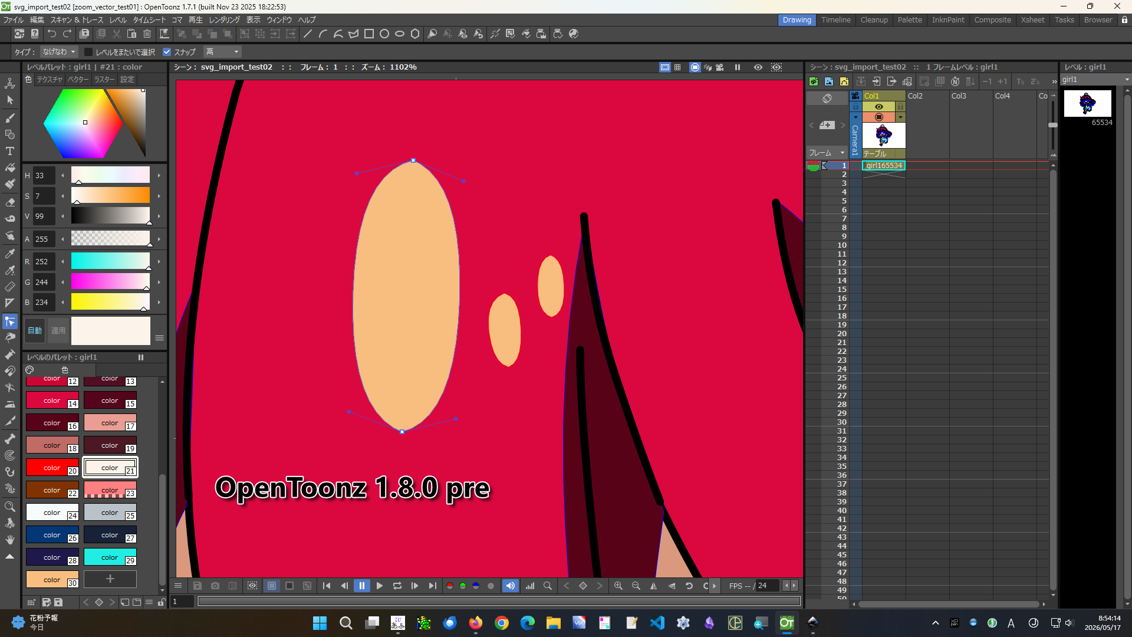
Task: Open the タイプ なげなわ dropdown
Action: click(59, 52)
